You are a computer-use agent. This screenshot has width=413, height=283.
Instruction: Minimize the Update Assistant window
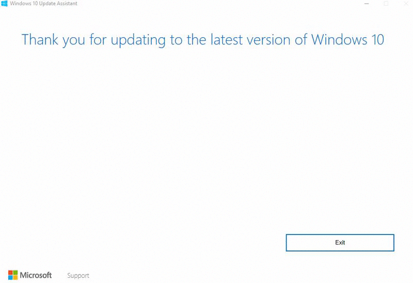pos(367,4)
